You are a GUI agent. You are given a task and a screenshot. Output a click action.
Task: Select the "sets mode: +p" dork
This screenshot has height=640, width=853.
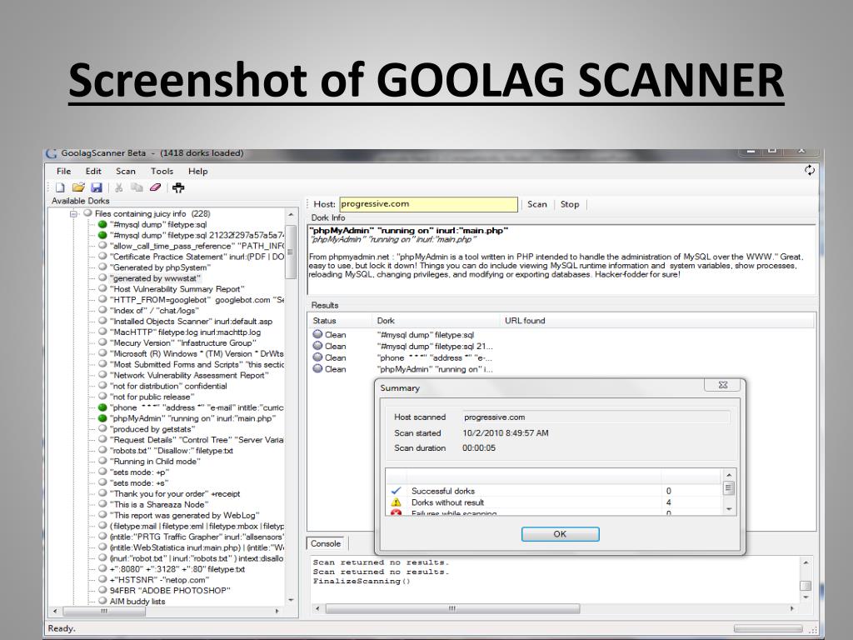pyautogui.click(x=139, y=472)
